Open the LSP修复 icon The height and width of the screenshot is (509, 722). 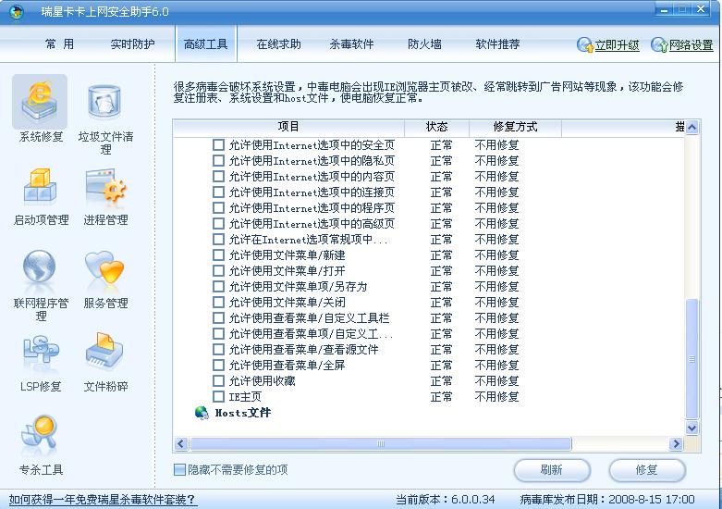[x=41, y=350]
